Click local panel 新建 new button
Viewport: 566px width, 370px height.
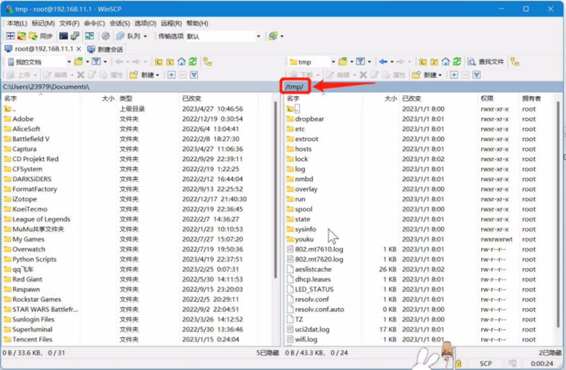coord(144,75)
